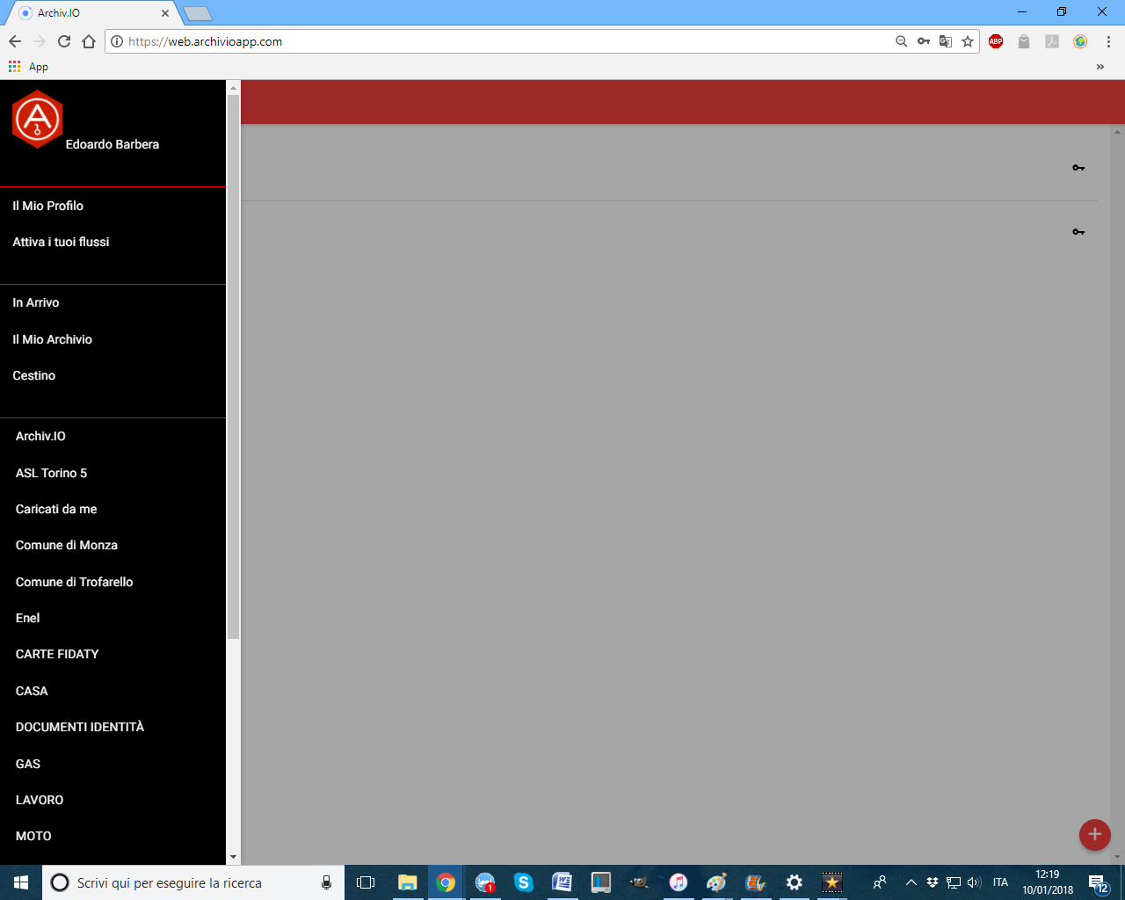This screenshot has width=1125, height=900.
Task: Open the Paint palette app in taskbar
Action: (x=716, y=882)
